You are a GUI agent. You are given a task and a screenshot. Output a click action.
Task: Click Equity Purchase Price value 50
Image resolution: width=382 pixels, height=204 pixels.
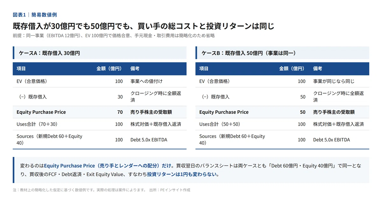tap(302, 112)
